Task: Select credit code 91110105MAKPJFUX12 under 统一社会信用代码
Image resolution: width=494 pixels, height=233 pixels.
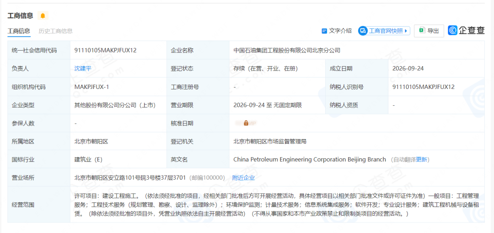Action: (105, 50)
